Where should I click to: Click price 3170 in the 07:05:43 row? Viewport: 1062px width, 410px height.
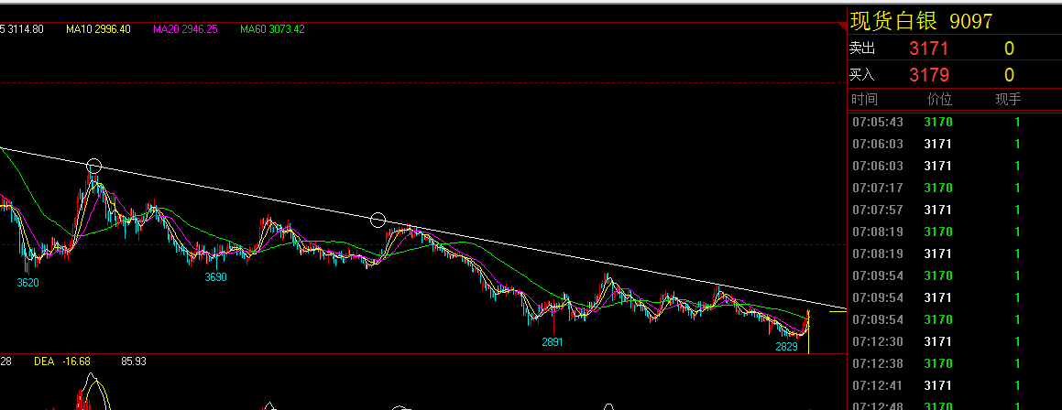click(x=938, y=123)
